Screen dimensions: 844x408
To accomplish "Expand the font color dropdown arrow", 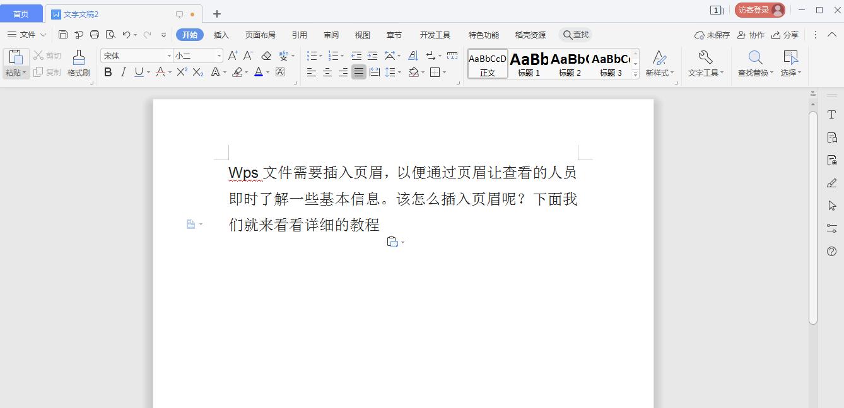I will [x=267, y=72].
